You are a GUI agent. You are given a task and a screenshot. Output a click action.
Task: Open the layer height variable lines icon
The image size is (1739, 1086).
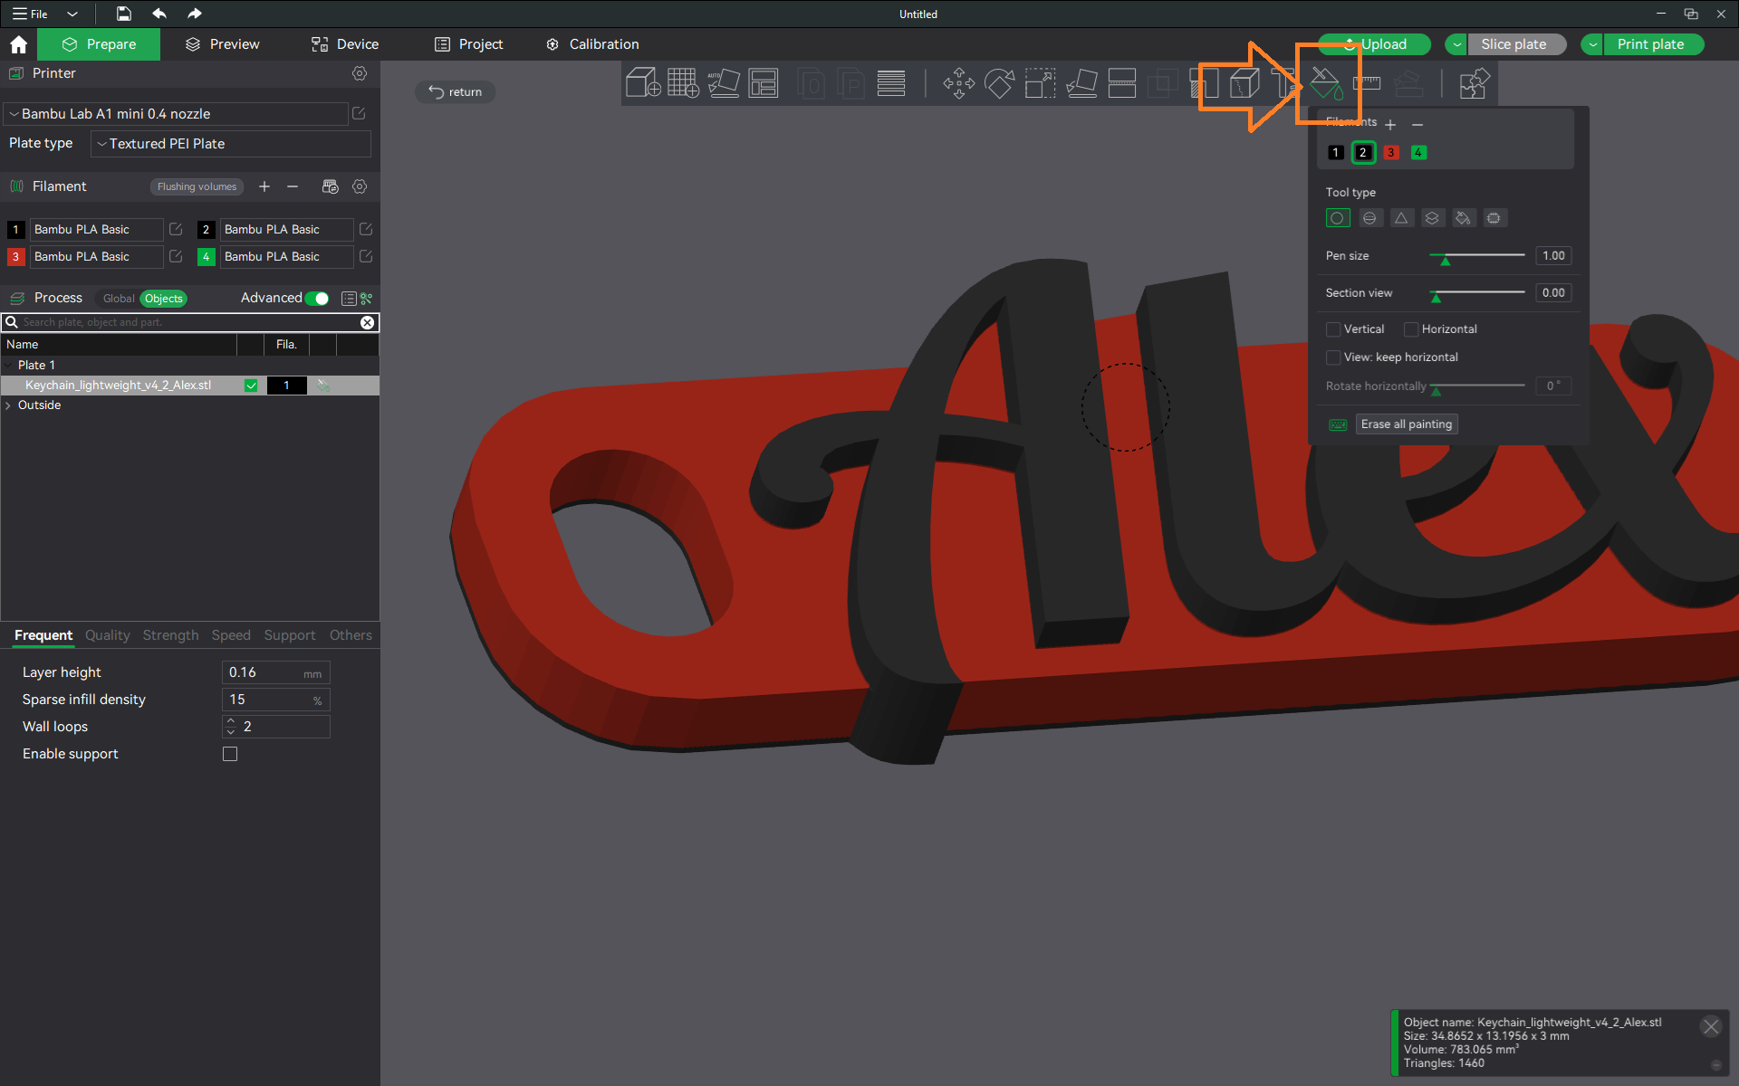[891, 83]
